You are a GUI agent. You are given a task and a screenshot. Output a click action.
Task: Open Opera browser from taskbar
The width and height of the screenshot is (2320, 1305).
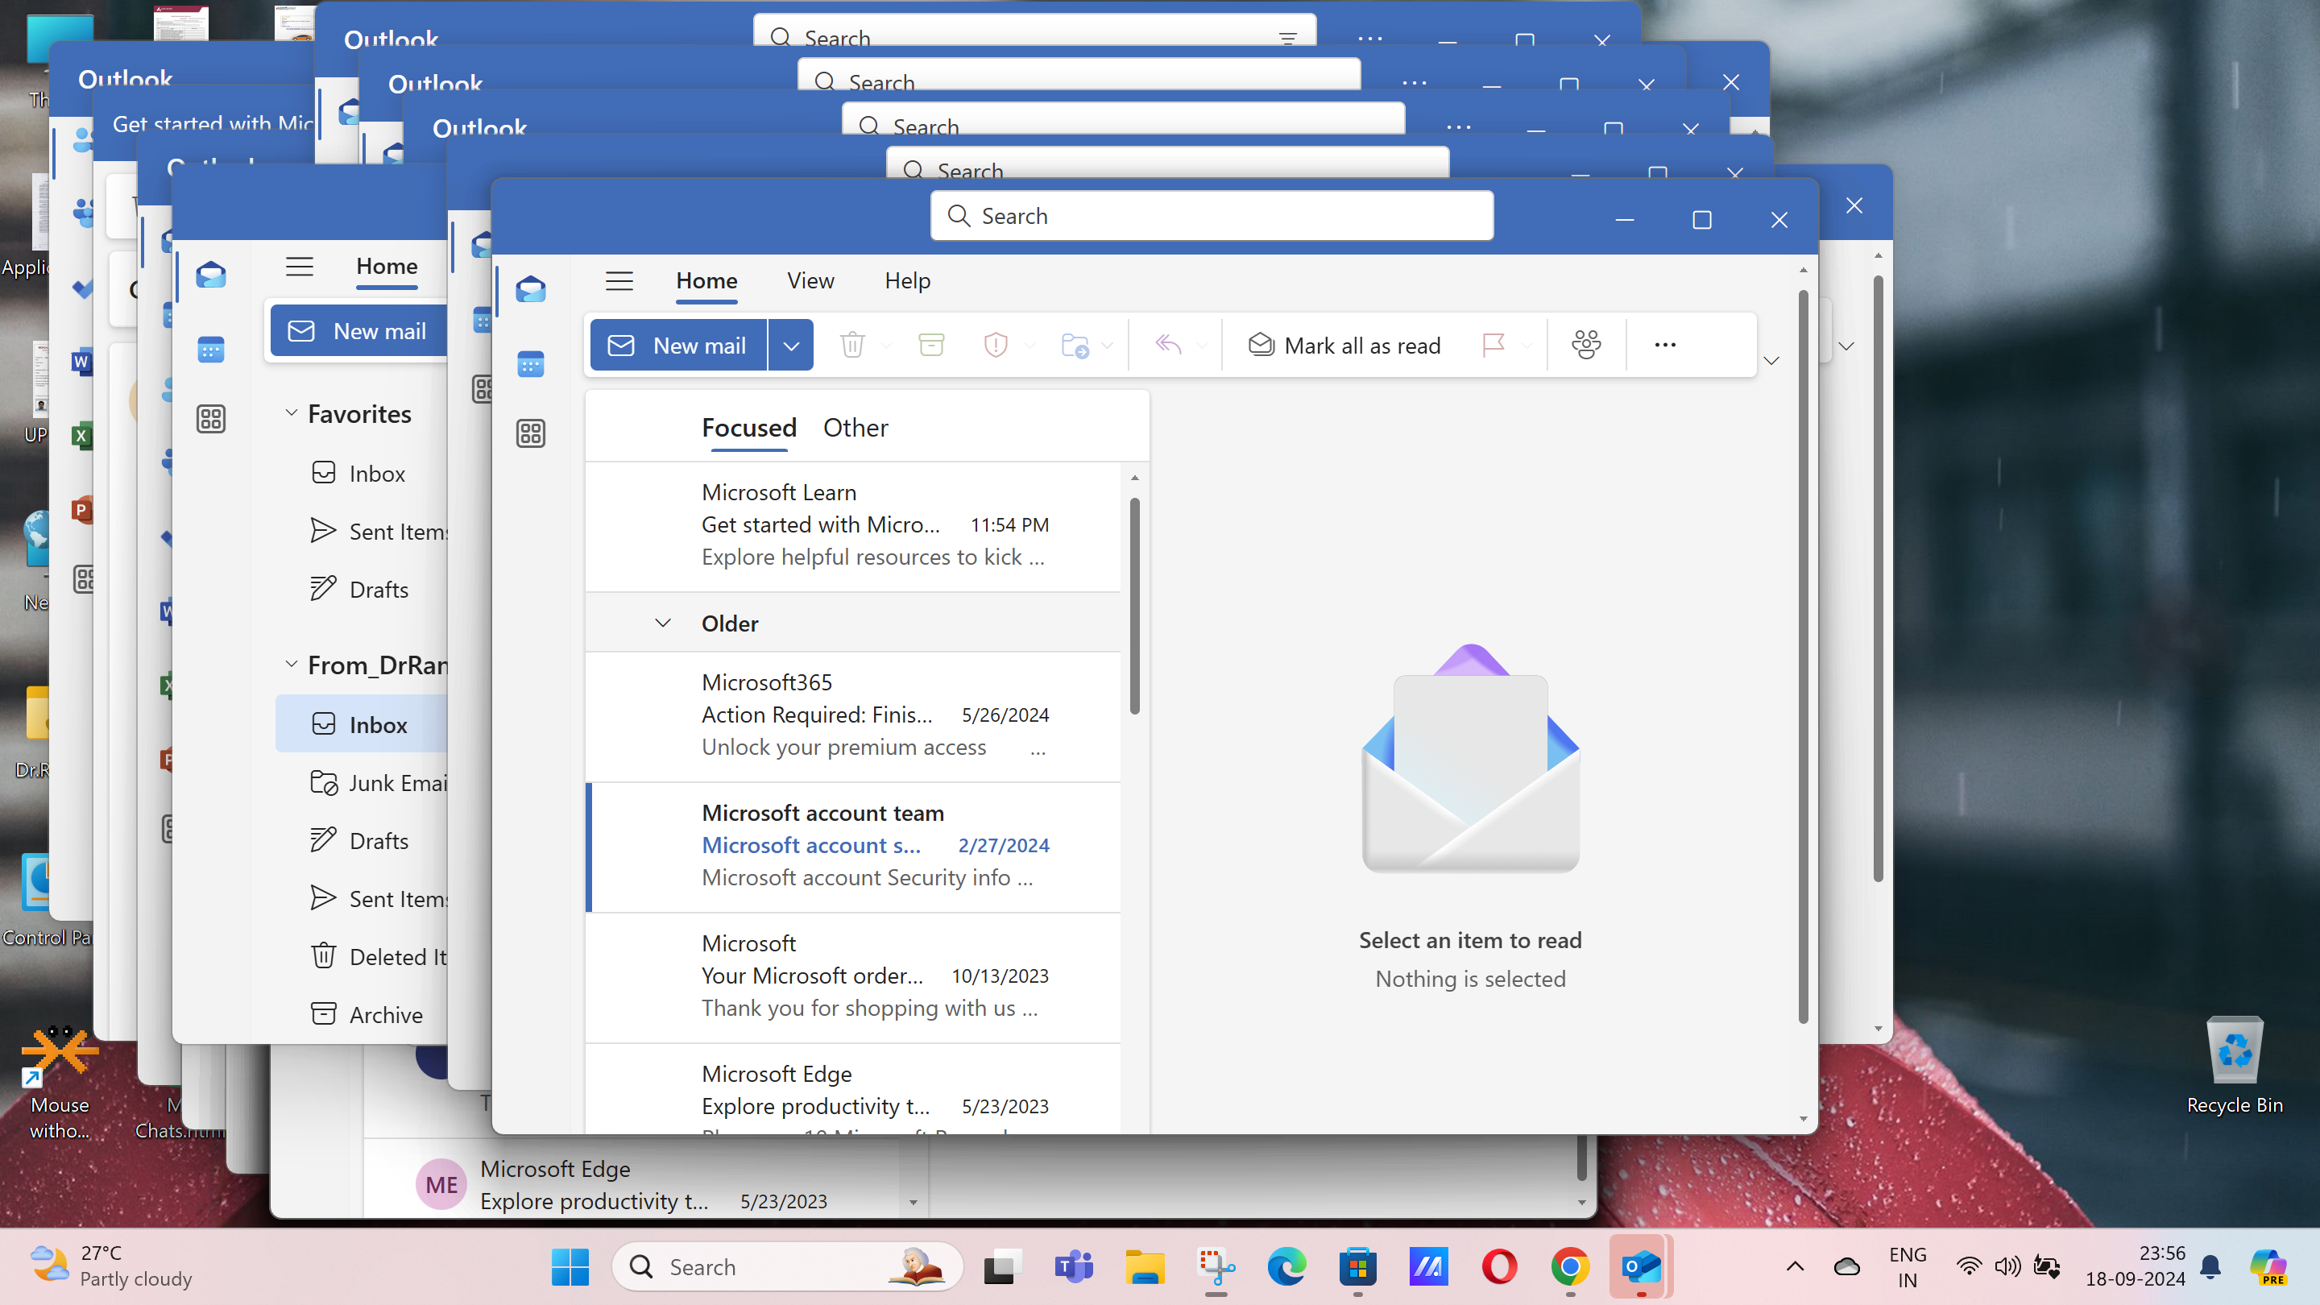tap(1499, 1267)
